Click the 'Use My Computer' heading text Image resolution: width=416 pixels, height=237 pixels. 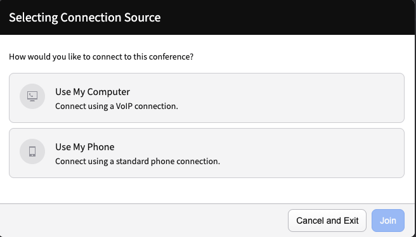pos(93,92)
